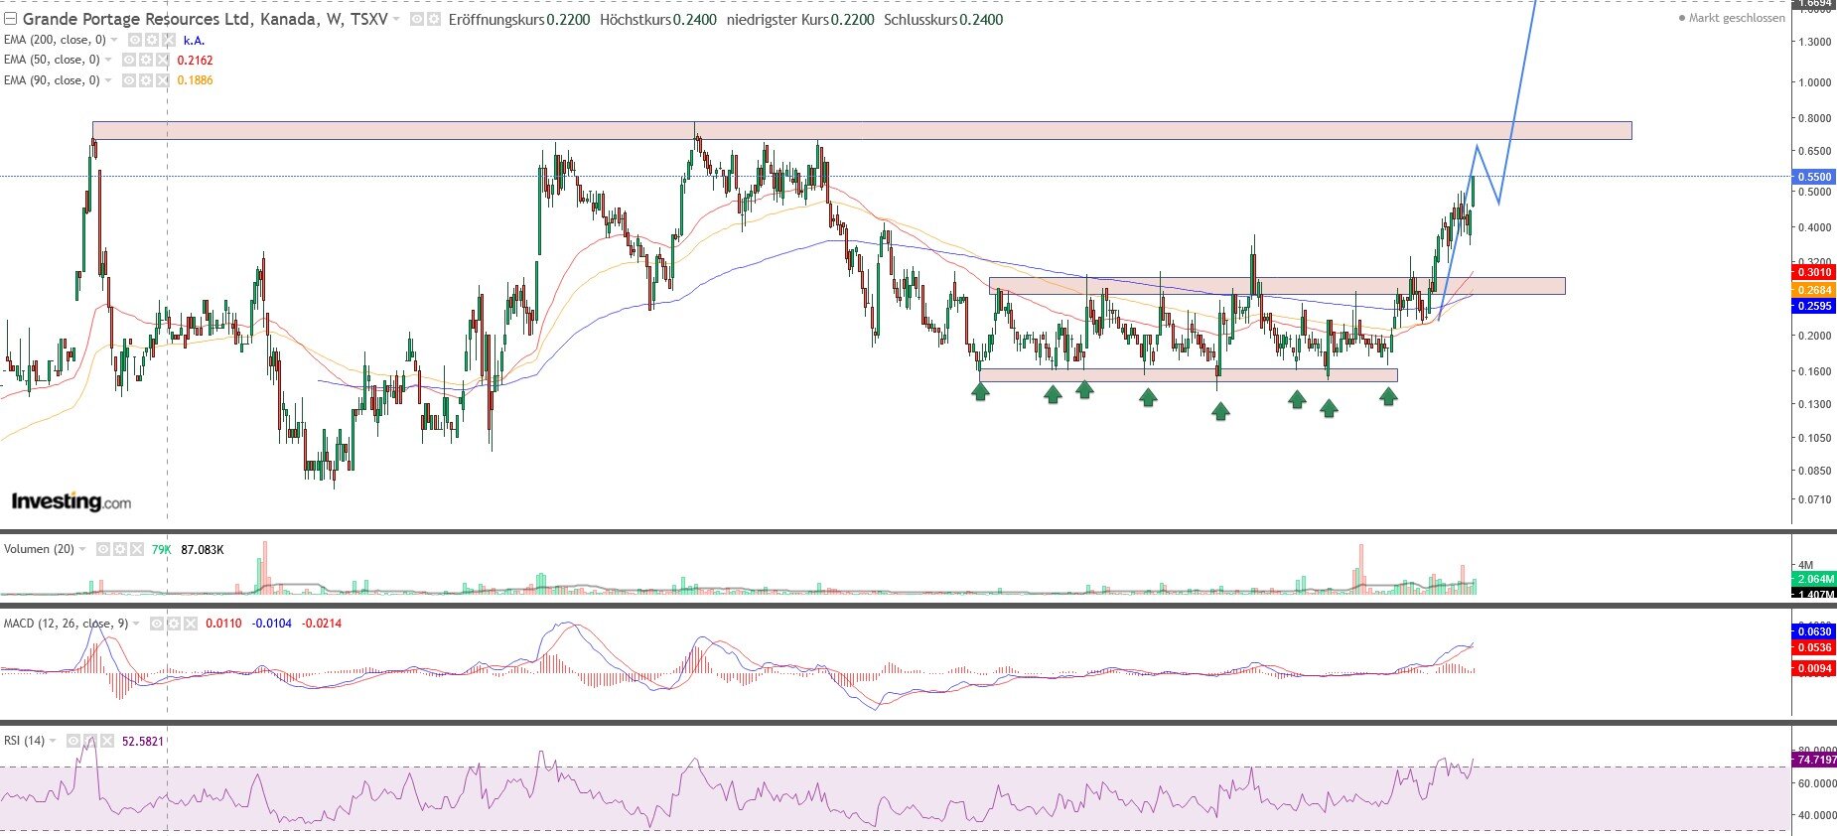This screenshot has height=836, width=1837.
Task: Open main symbol chart settings gear
Action: (x=433, y=19)
